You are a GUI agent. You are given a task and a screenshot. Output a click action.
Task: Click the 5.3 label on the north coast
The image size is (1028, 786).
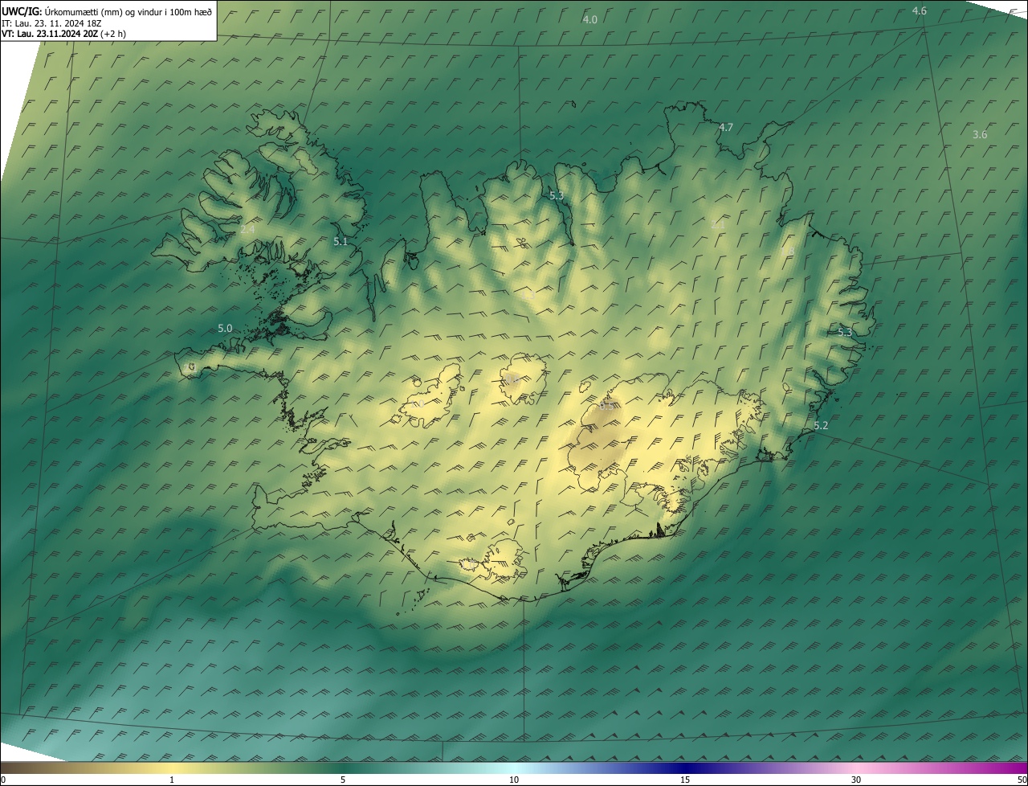point(557,195)
